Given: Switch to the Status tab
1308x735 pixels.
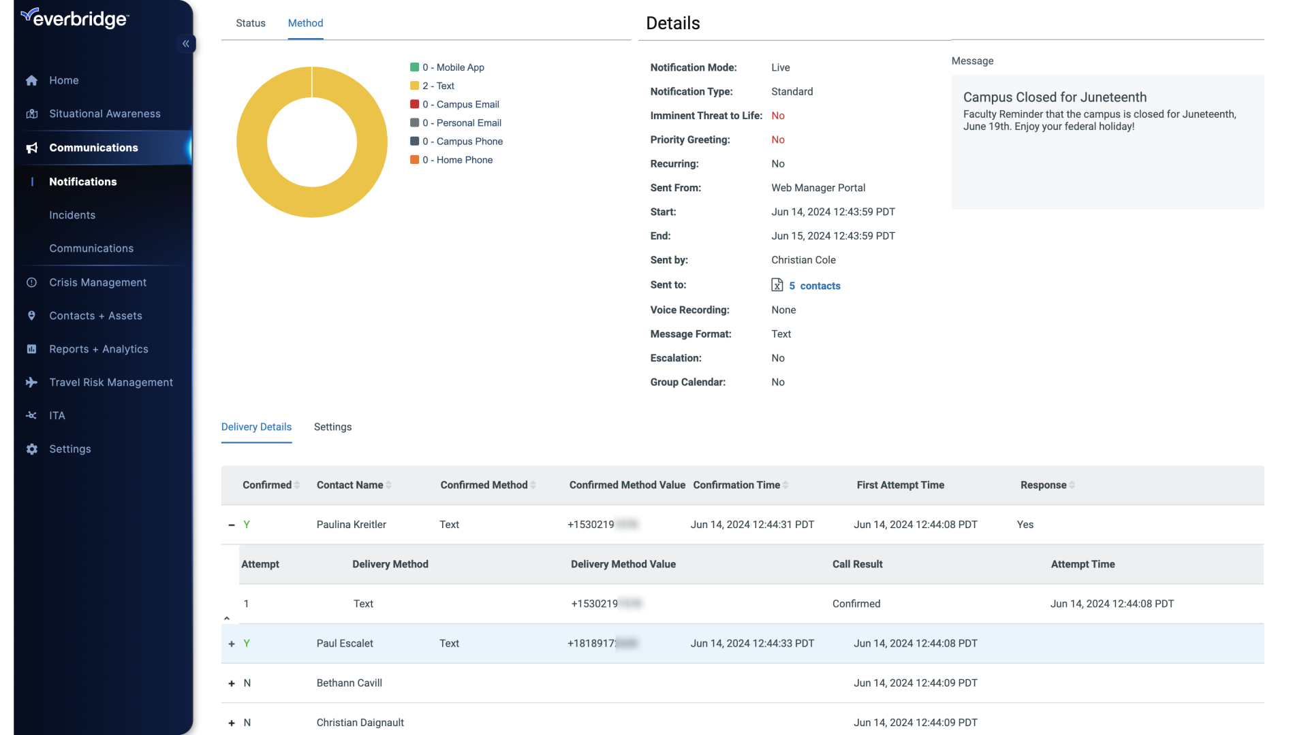Looking at the screenshot, I should click(251, 22).
